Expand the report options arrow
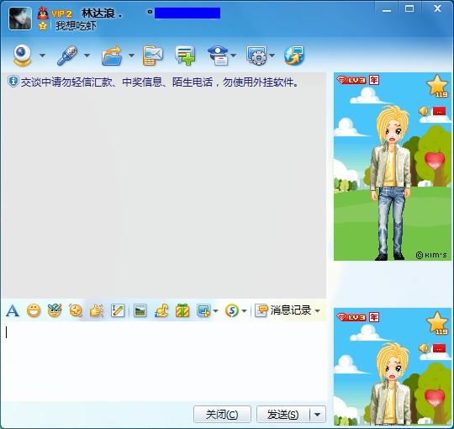Screen dimensions: 454x429 click(234, 55)
